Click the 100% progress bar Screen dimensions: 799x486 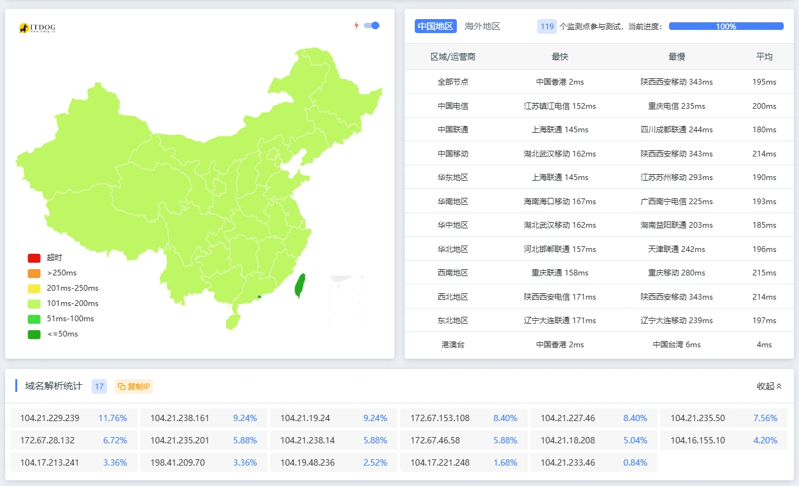[726, 26]
